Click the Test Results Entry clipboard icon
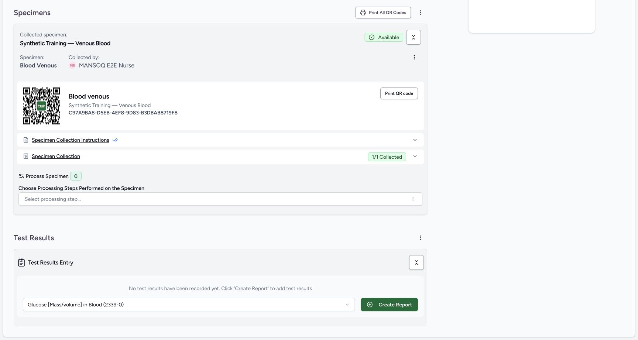Screen dimensions: 638x340 coord(21,262)
